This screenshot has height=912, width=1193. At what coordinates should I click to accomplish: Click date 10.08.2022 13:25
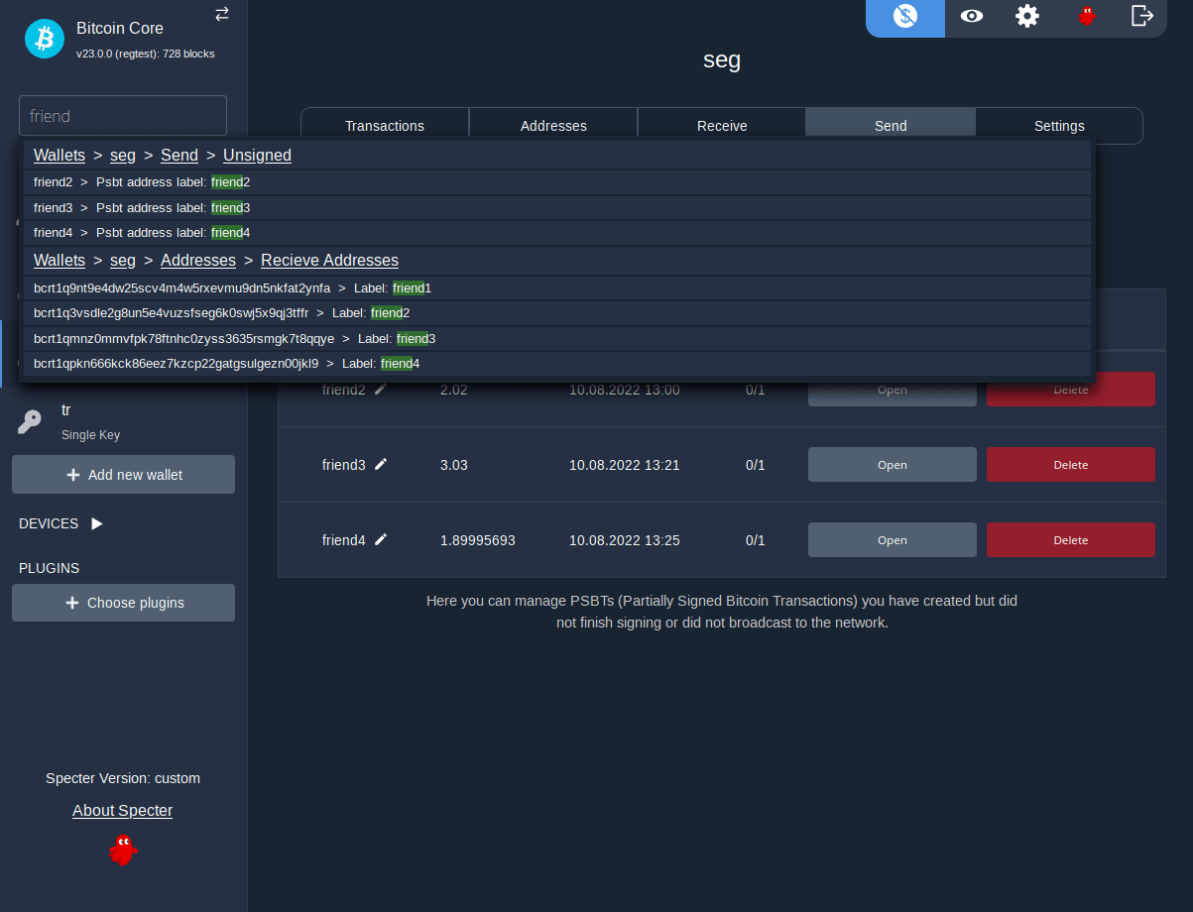[625, 540]
